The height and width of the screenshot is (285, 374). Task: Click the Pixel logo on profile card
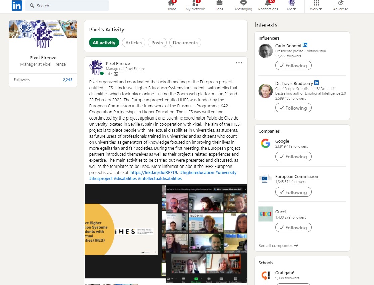pyautogui.click(x=43, y=37)
